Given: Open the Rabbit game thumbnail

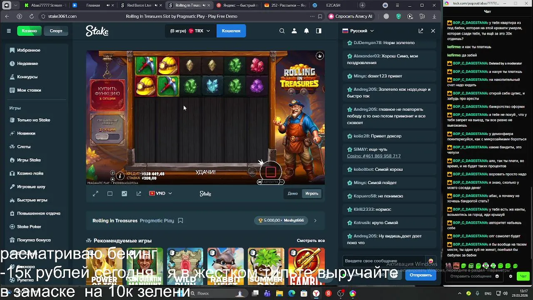Looking at the screenshot, I should pos(226,267).
